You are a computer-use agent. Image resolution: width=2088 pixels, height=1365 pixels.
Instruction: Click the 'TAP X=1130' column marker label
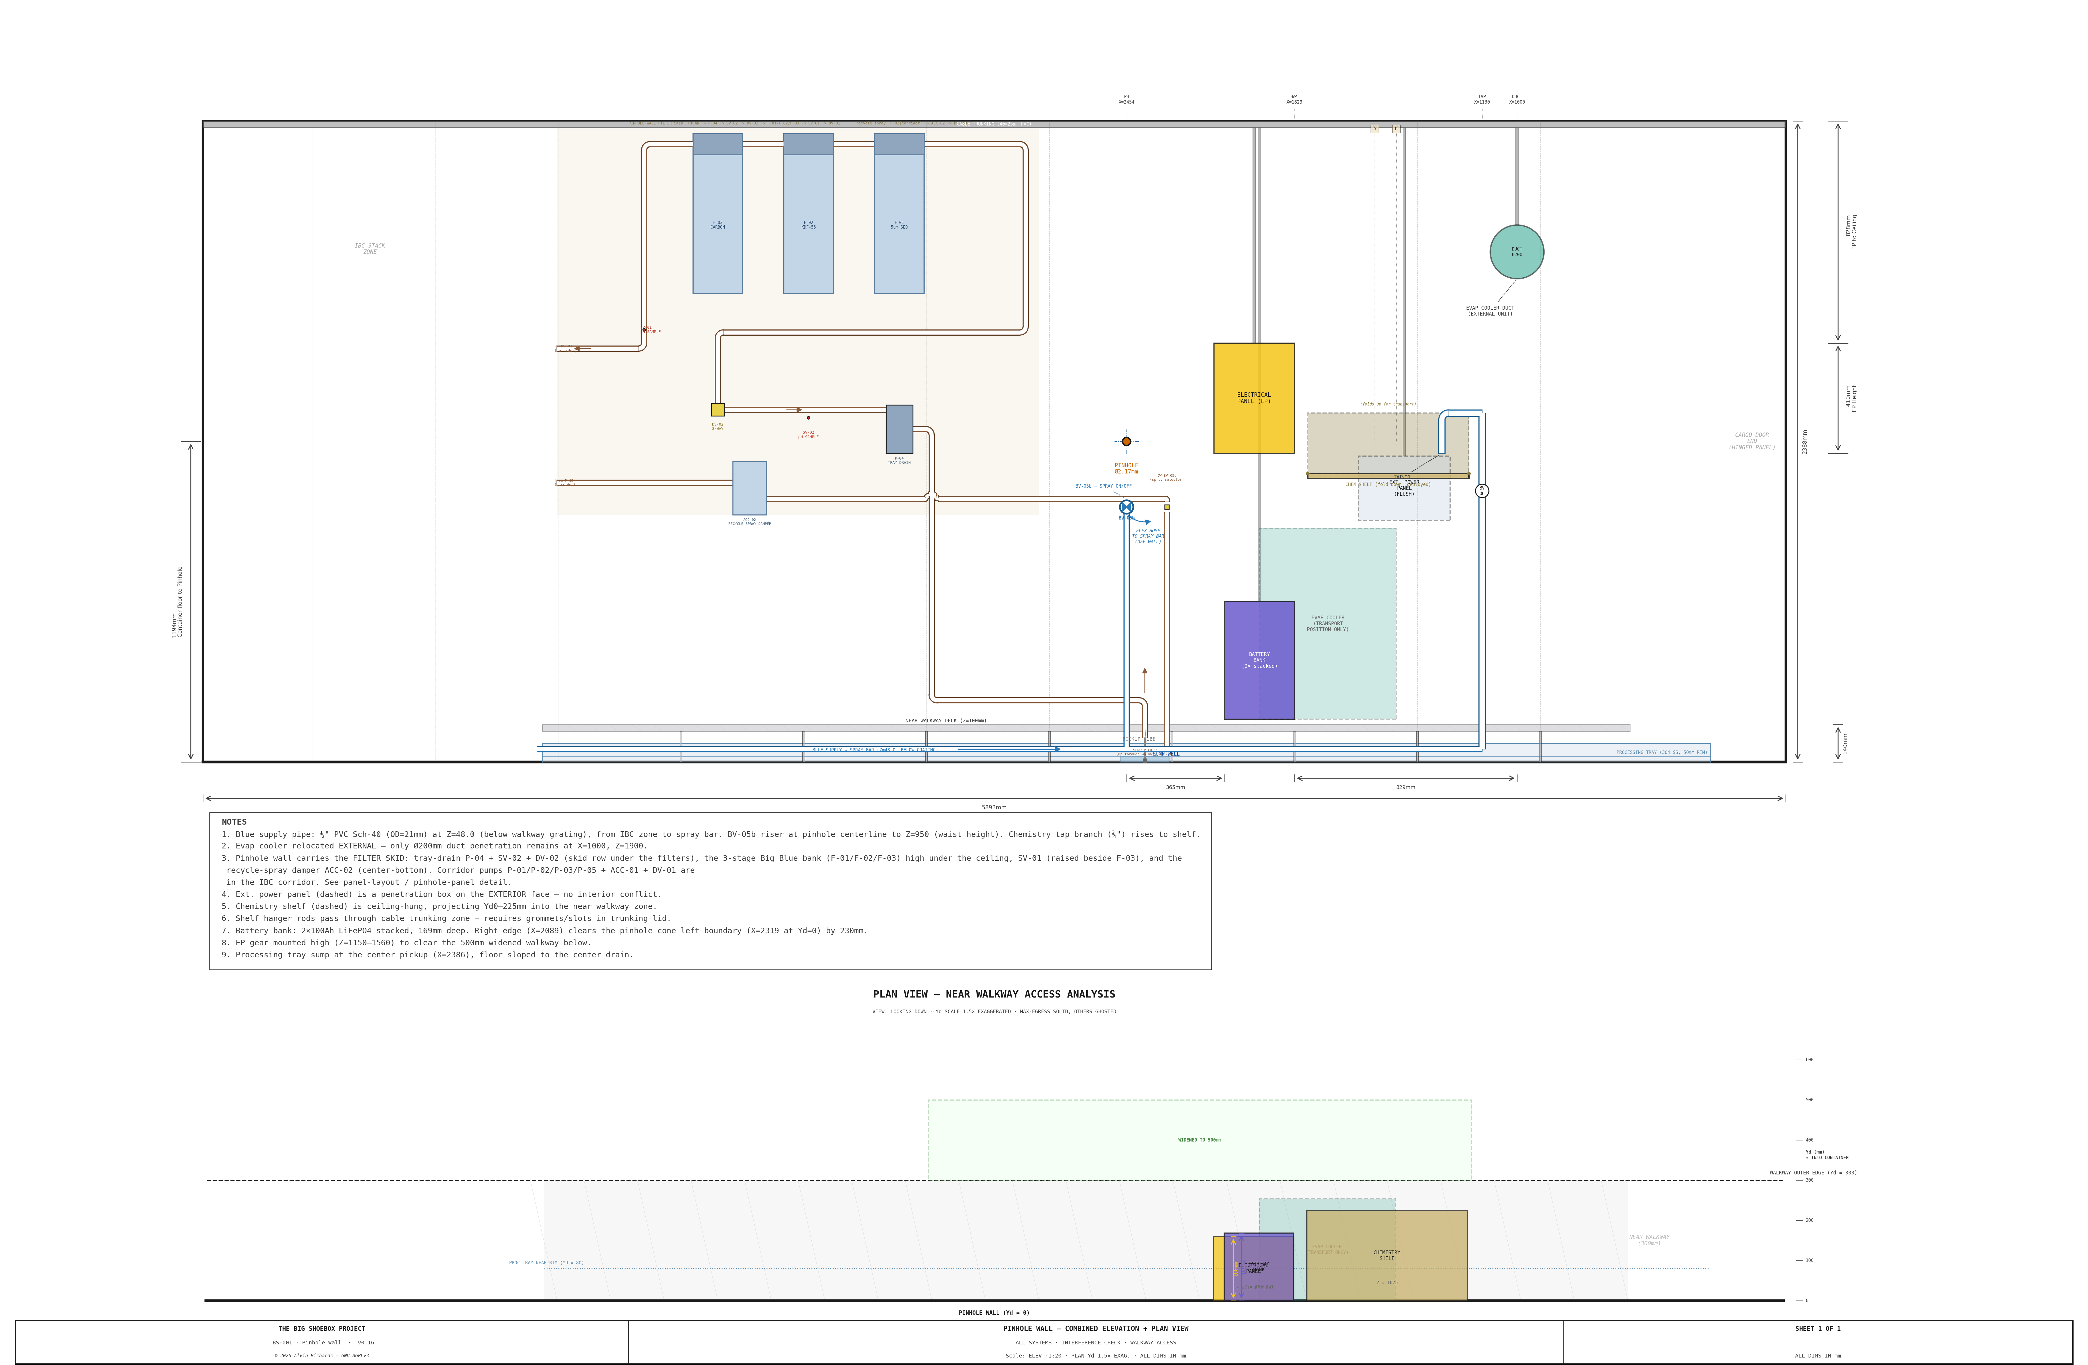click(x=1482, y=99)
